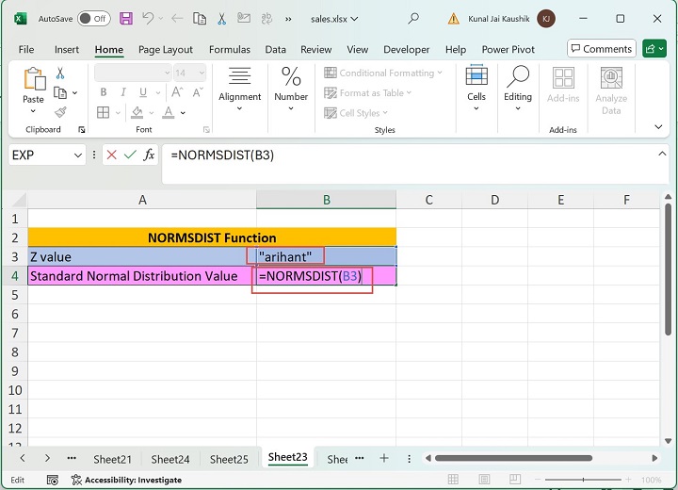Click the horizontal scrollbar thumb
The image size is (678, 490).
click(x=513, y=458)
